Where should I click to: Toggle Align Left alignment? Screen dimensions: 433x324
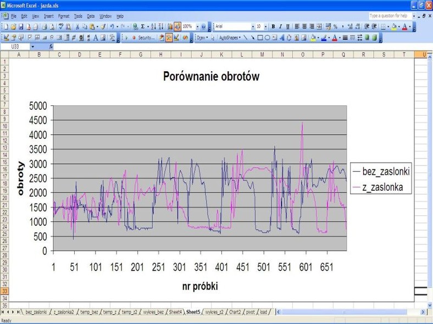(x=297, y=26)
